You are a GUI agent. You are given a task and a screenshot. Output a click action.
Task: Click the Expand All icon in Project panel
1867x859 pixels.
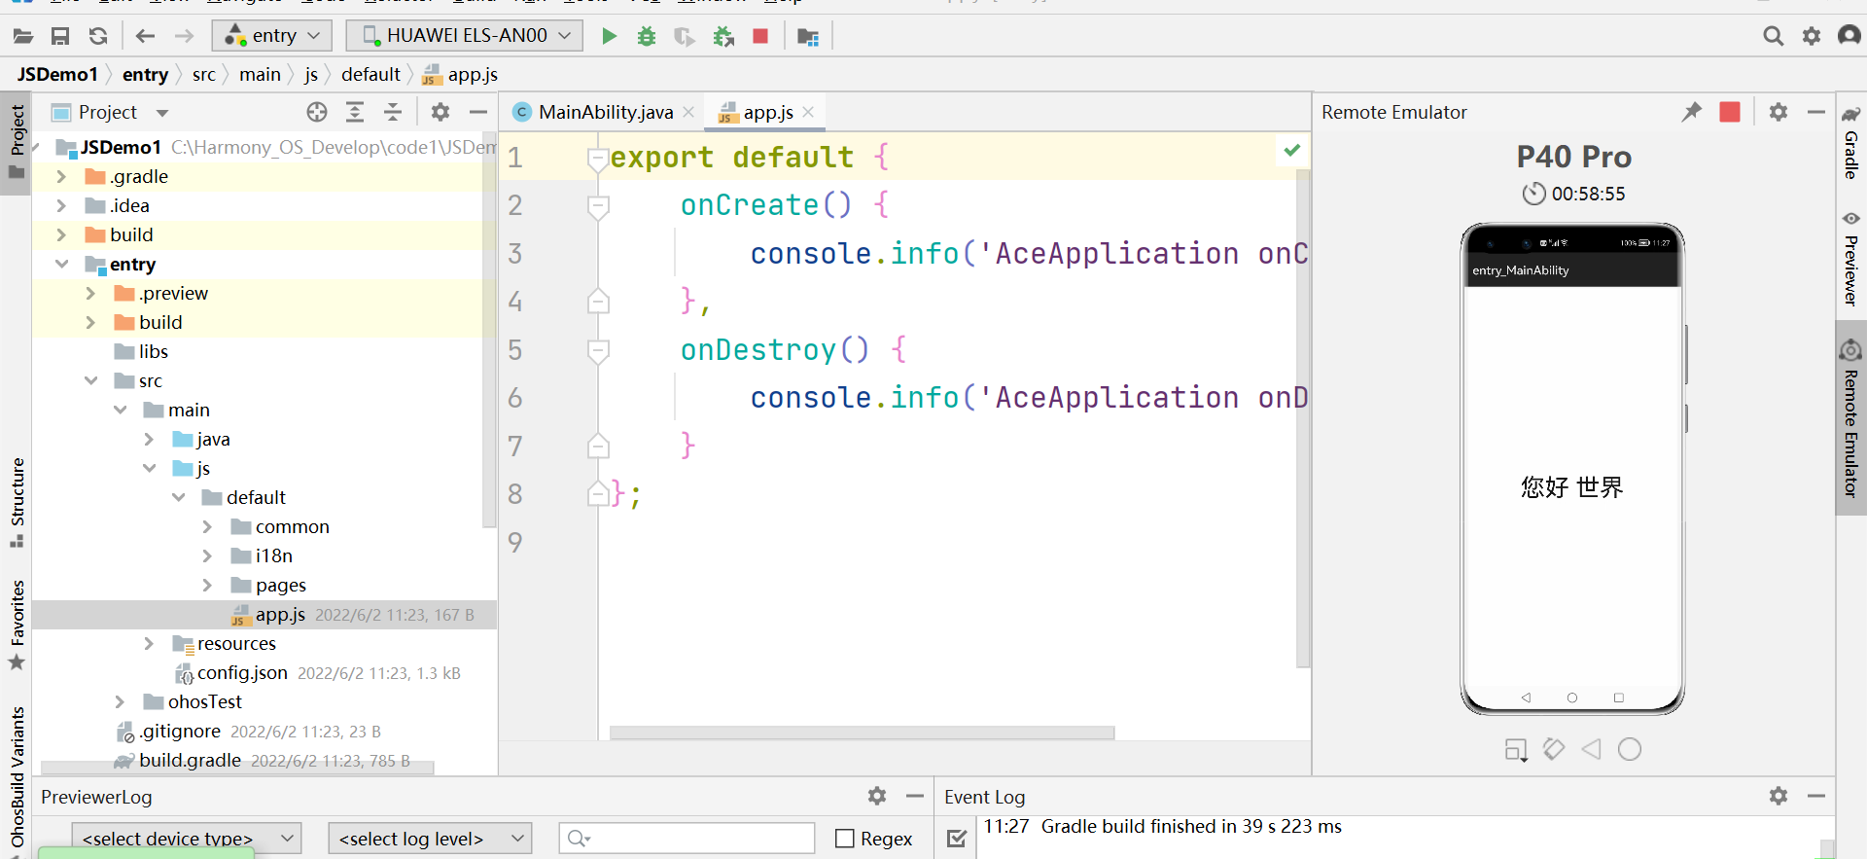coord(355,112)
